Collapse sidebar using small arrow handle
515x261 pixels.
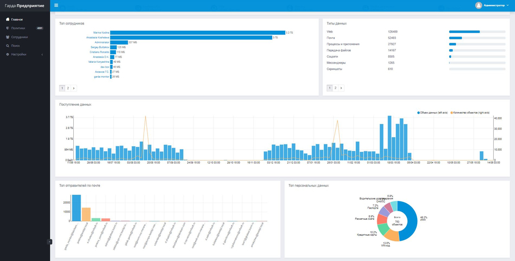click(x=50, y=242)
